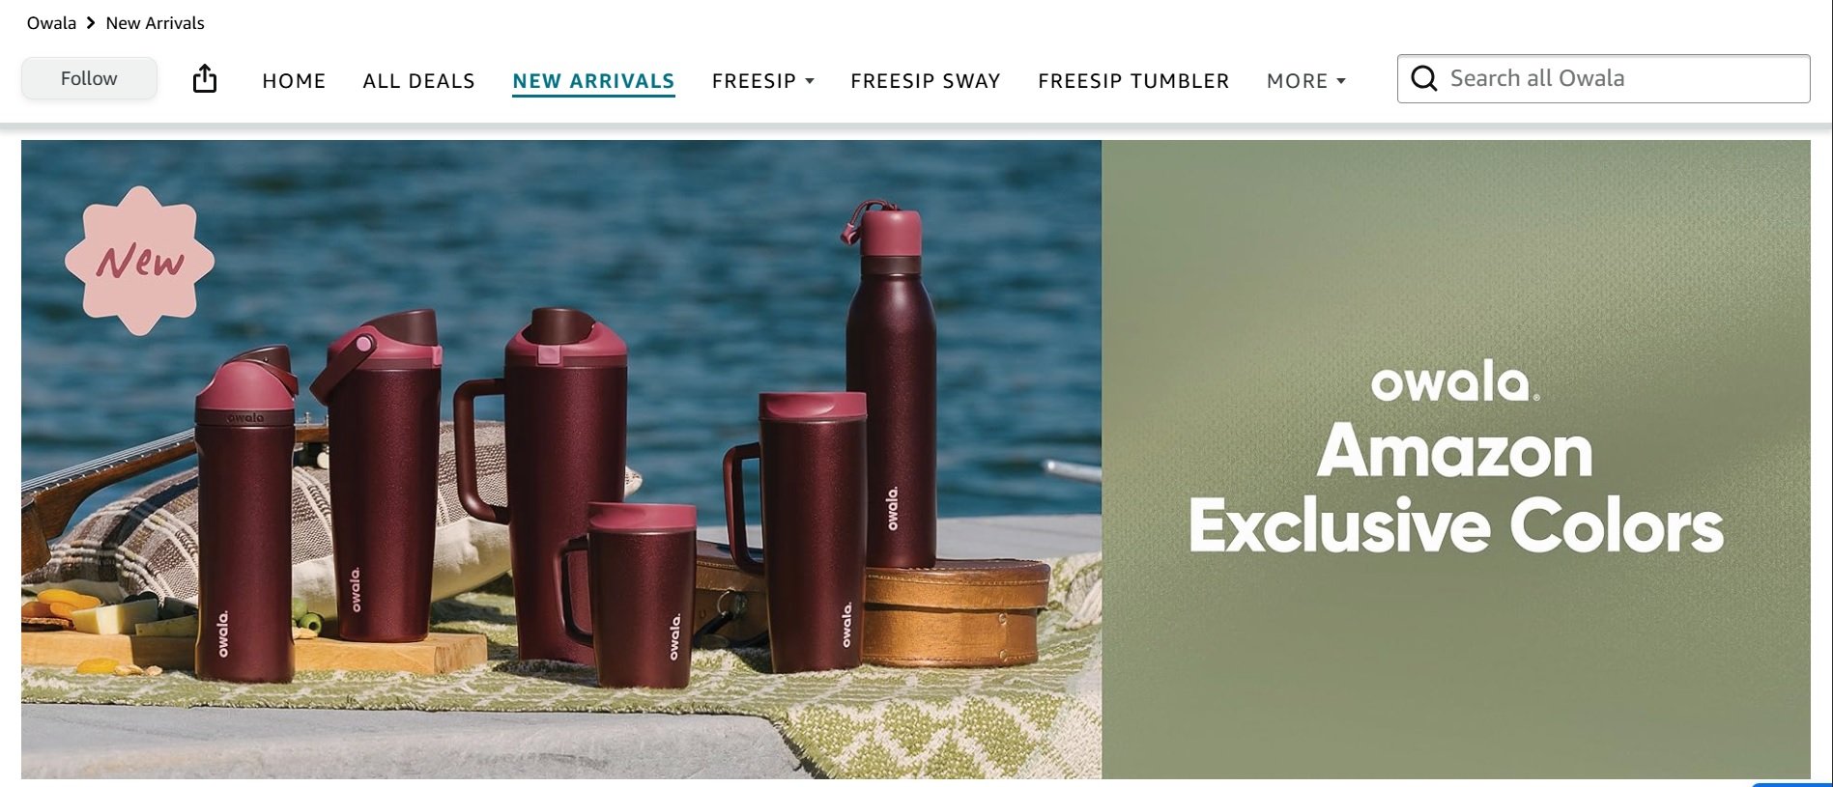The image size is (1833, 787).
Task: Expand the FREESIP dropdown arrow
Action: [810, 81]
